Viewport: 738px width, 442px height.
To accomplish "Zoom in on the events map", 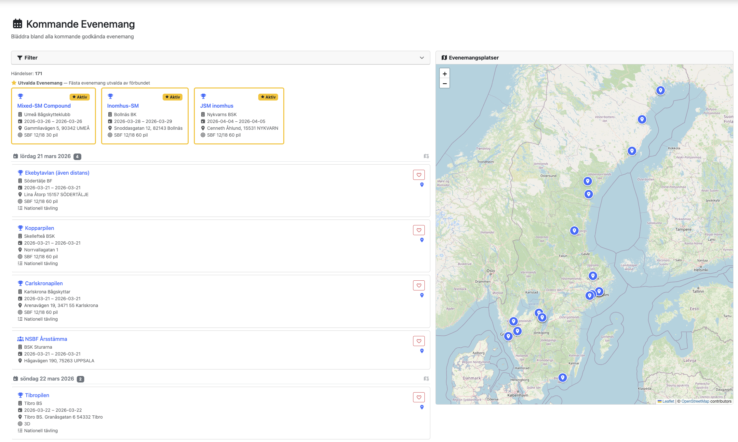I will 445,74.
